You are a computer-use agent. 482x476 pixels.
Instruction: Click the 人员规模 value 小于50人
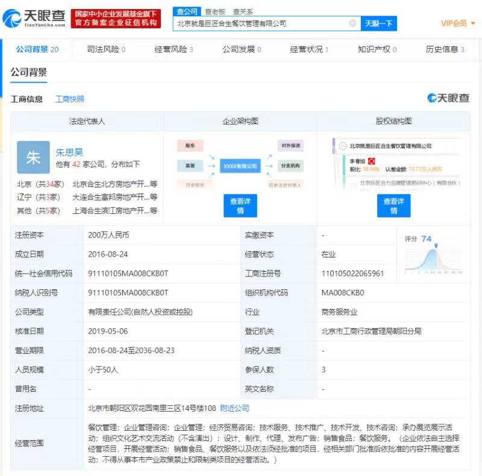point(103,369)
